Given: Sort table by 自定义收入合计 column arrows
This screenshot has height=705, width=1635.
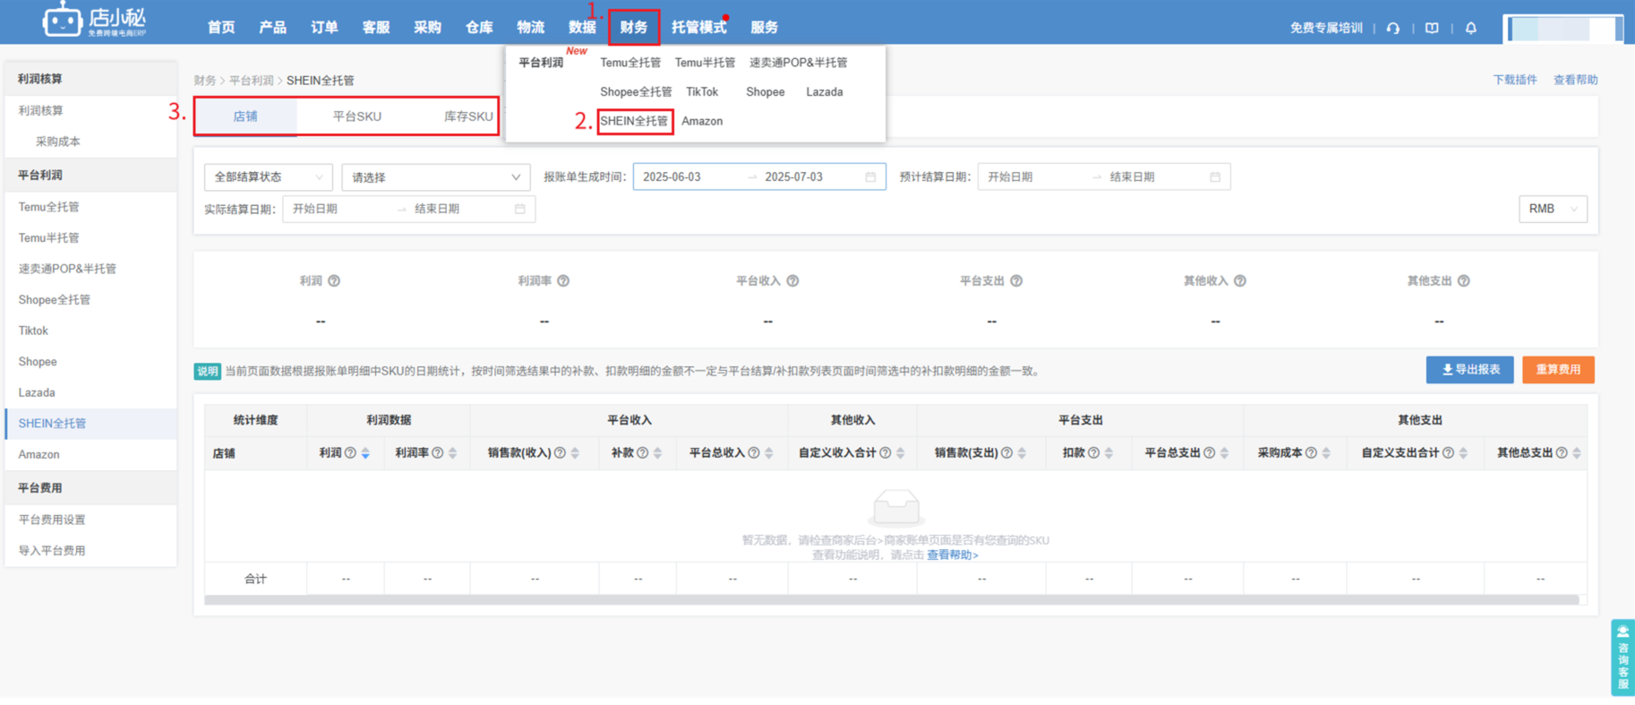Looking at the screenshot, I should tap(901, 453).
